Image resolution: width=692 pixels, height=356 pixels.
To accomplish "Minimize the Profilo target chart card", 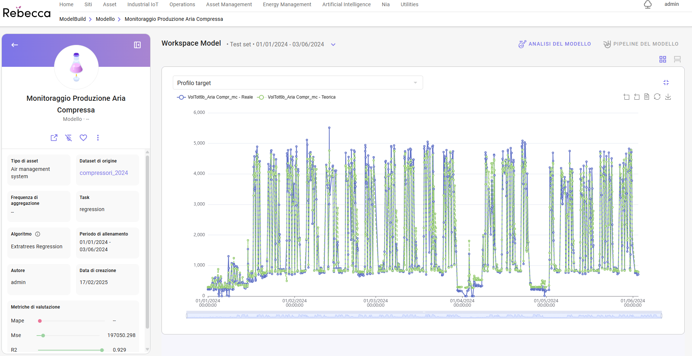I will click(x=666, y=83).
